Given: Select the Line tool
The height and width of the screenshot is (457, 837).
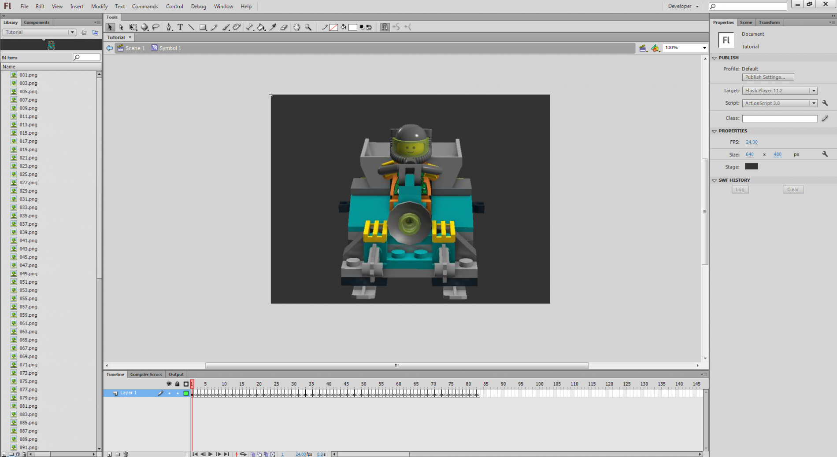Looking at the screenshot, I should pyautogui.click(x=191, y=27).
